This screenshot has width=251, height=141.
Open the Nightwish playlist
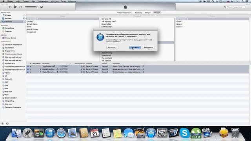pyautogui.click(x=9, y=79)
